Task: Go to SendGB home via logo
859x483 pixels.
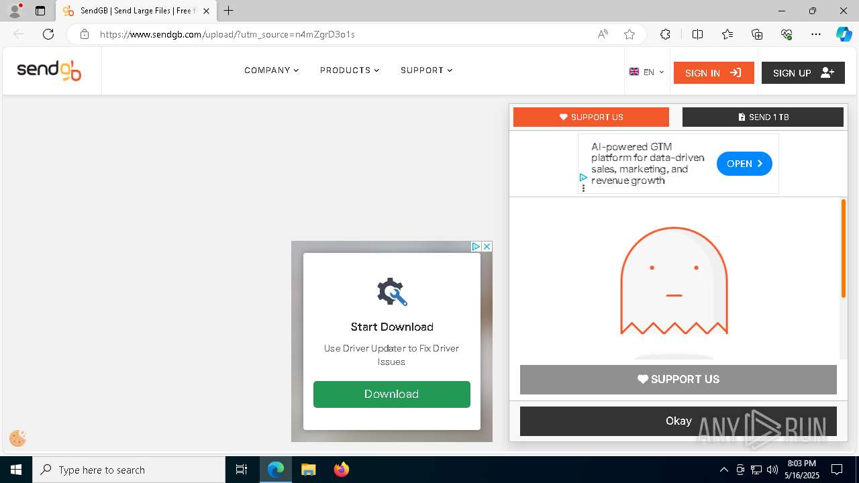Action: click(49, 70)
